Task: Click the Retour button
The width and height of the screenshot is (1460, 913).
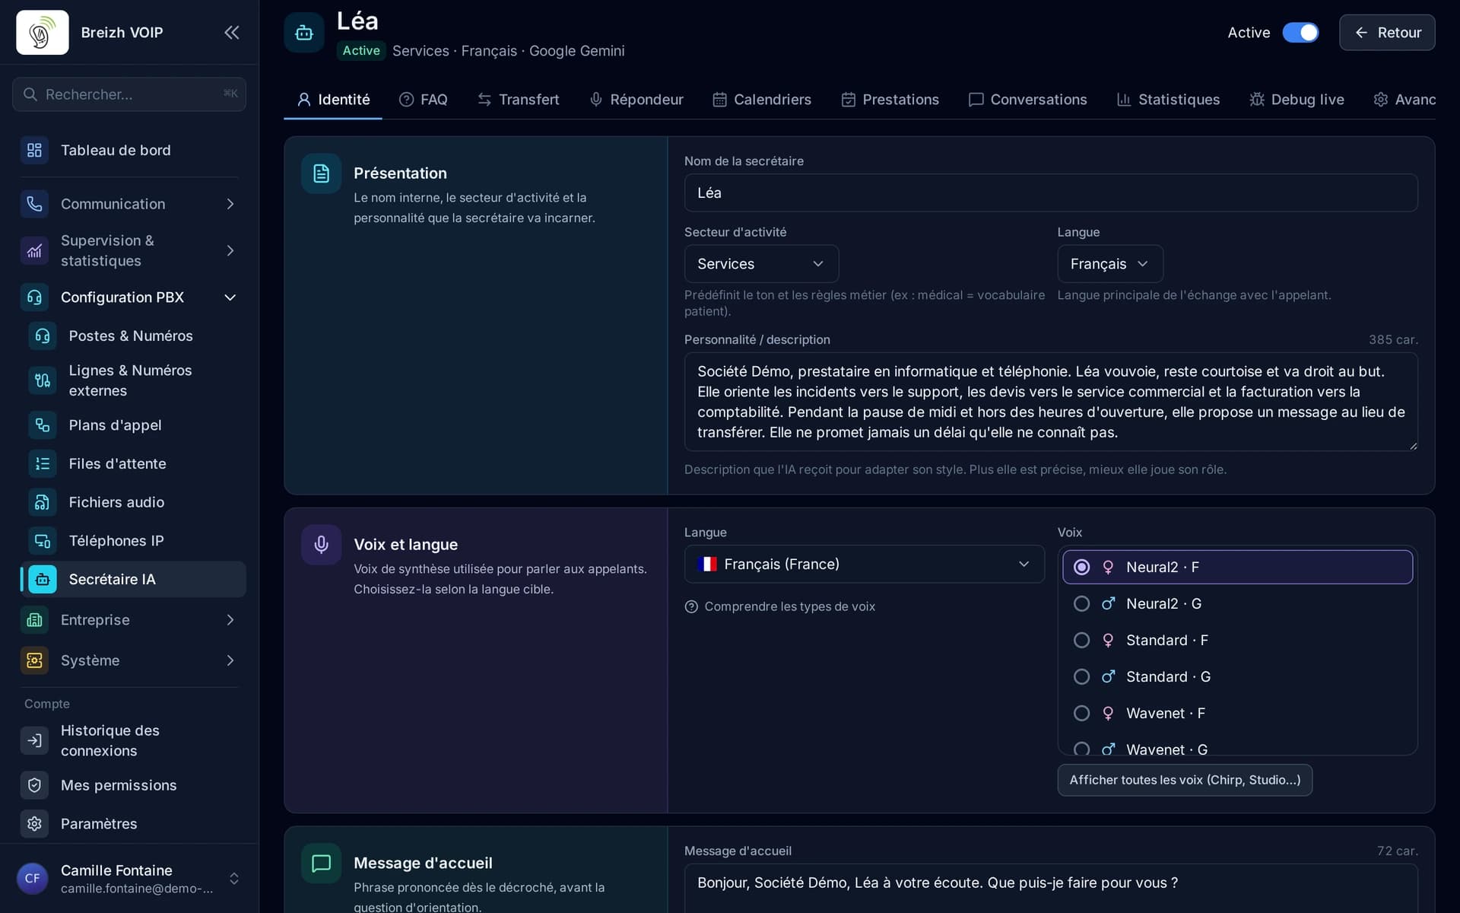Action: pos(1387,33)
